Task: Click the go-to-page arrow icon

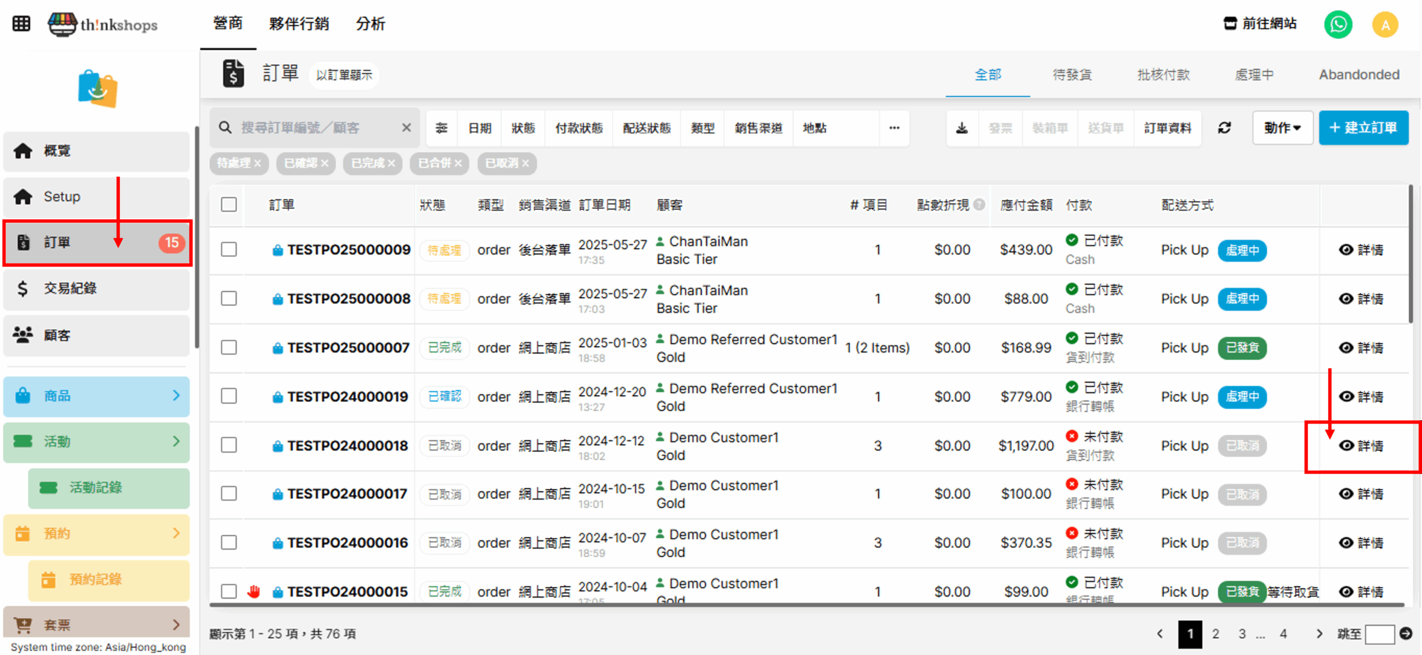Action: (1406, 633)
